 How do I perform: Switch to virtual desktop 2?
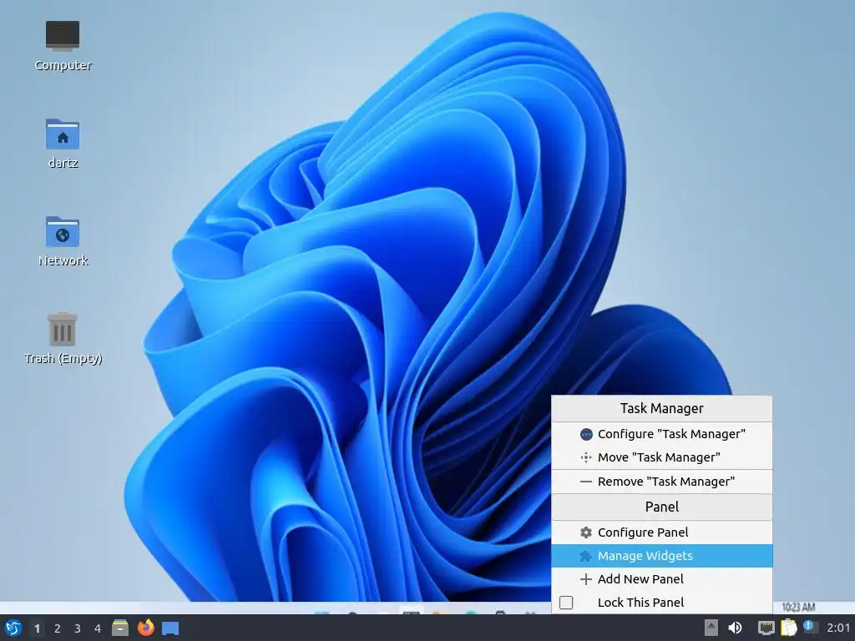tap(58, 628)
